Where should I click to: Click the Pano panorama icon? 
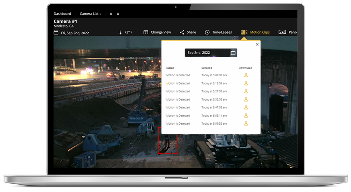(282, 32)
